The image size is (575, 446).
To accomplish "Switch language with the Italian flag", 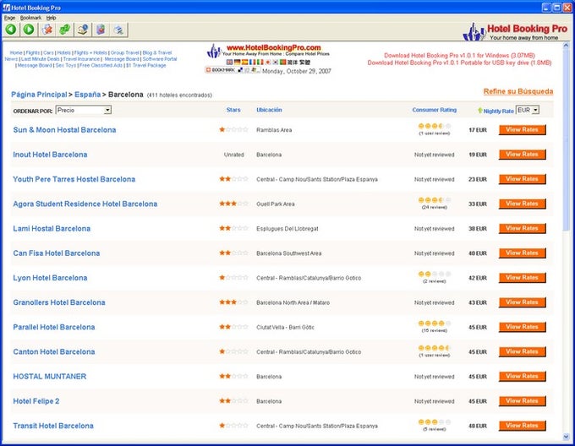I will [260, 63].
